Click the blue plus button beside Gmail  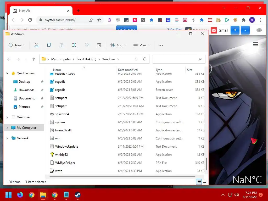(x=235, y=30)
